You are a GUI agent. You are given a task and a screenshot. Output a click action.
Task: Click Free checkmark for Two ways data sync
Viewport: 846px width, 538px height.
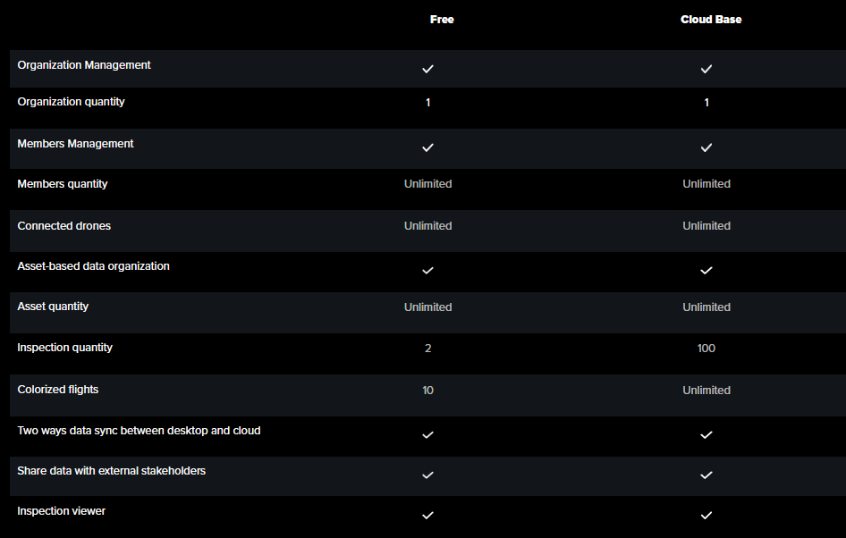(x=427, y=435)
